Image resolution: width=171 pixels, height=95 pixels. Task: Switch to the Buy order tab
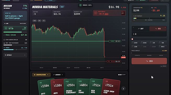[x=141, y=29]
